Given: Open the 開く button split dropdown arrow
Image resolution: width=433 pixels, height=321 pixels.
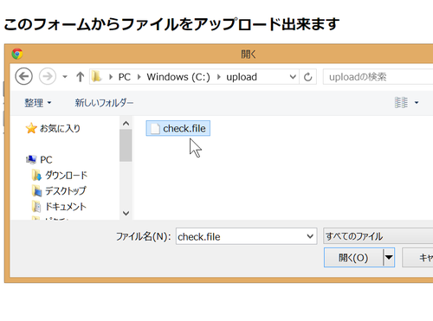Looking at the screenshot, I should pyautogui.click(x=389, y=257).
